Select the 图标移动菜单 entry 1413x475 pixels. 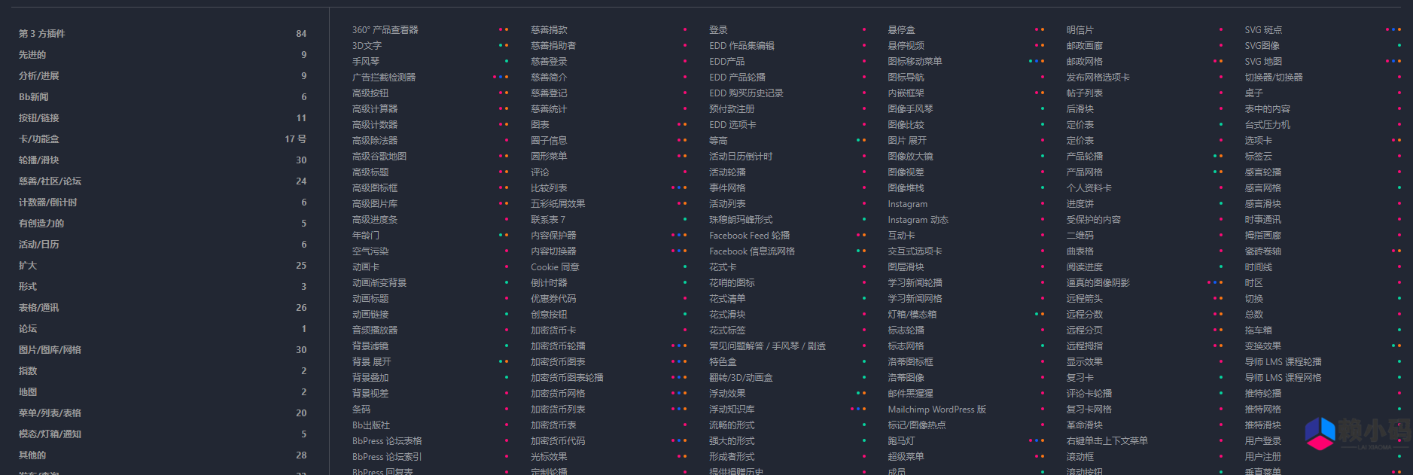pos(915,62)
